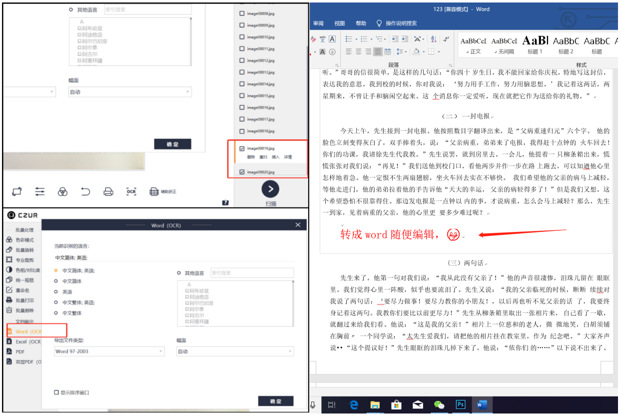Open the 帮助 ribbon tab
The image size is (621, 416).
coord(361,23)
